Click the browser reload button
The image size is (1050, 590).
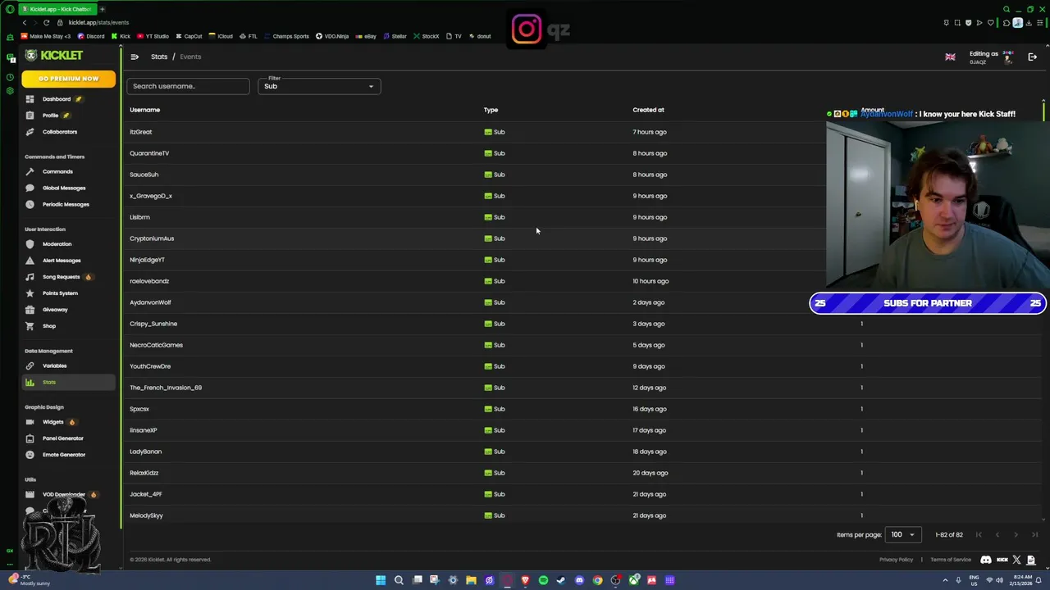point(47,22)
